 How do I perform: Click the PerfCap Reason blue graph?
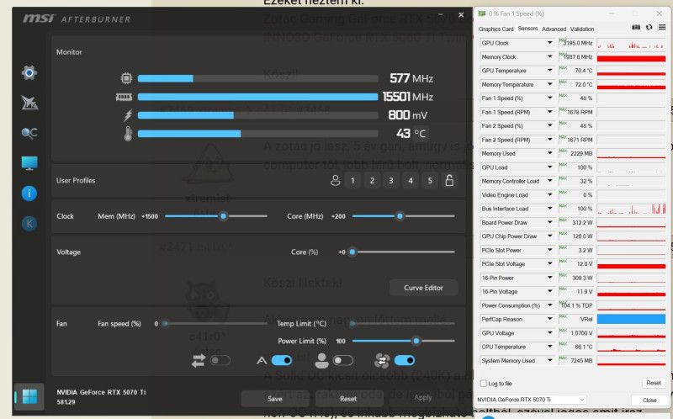(631, 319)
